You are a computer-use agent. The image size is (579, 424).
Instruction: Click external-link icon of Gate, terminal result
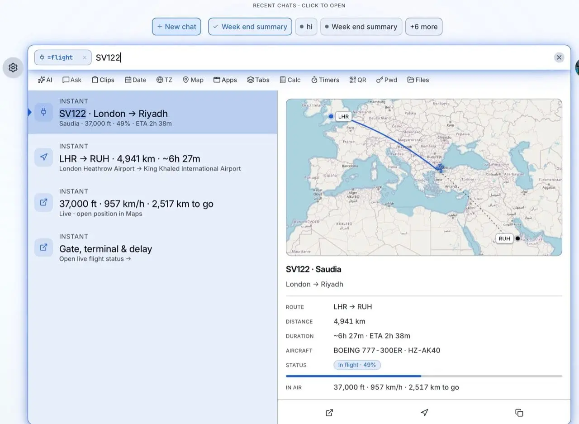pyautogui.click(x=44, y=248)
